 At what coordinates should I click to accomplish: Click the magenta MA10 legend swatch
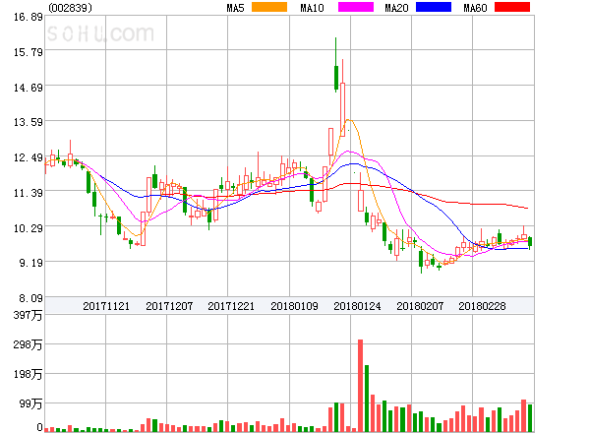pyautogui.click(x=356, y=7)
